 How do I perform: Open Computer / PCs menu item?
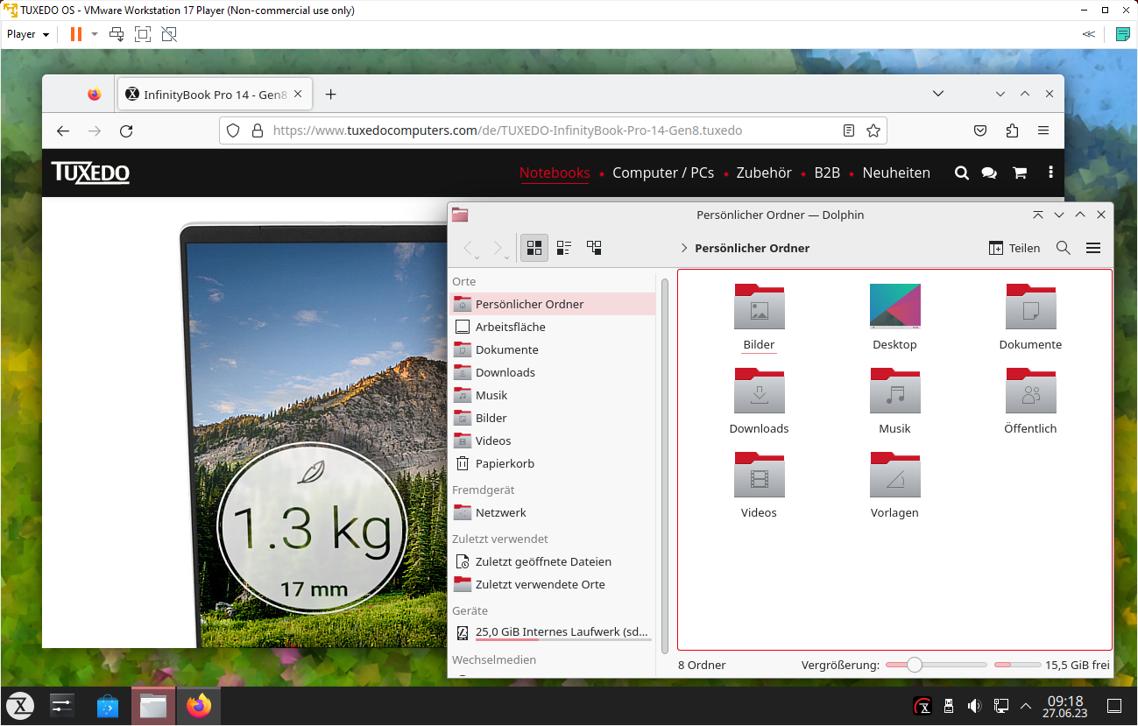point(663,173)
